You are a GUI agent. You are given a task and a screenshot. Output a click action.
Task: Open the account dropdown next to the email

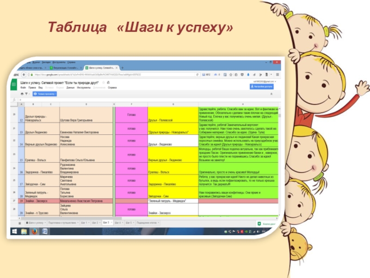coord(275,82)
